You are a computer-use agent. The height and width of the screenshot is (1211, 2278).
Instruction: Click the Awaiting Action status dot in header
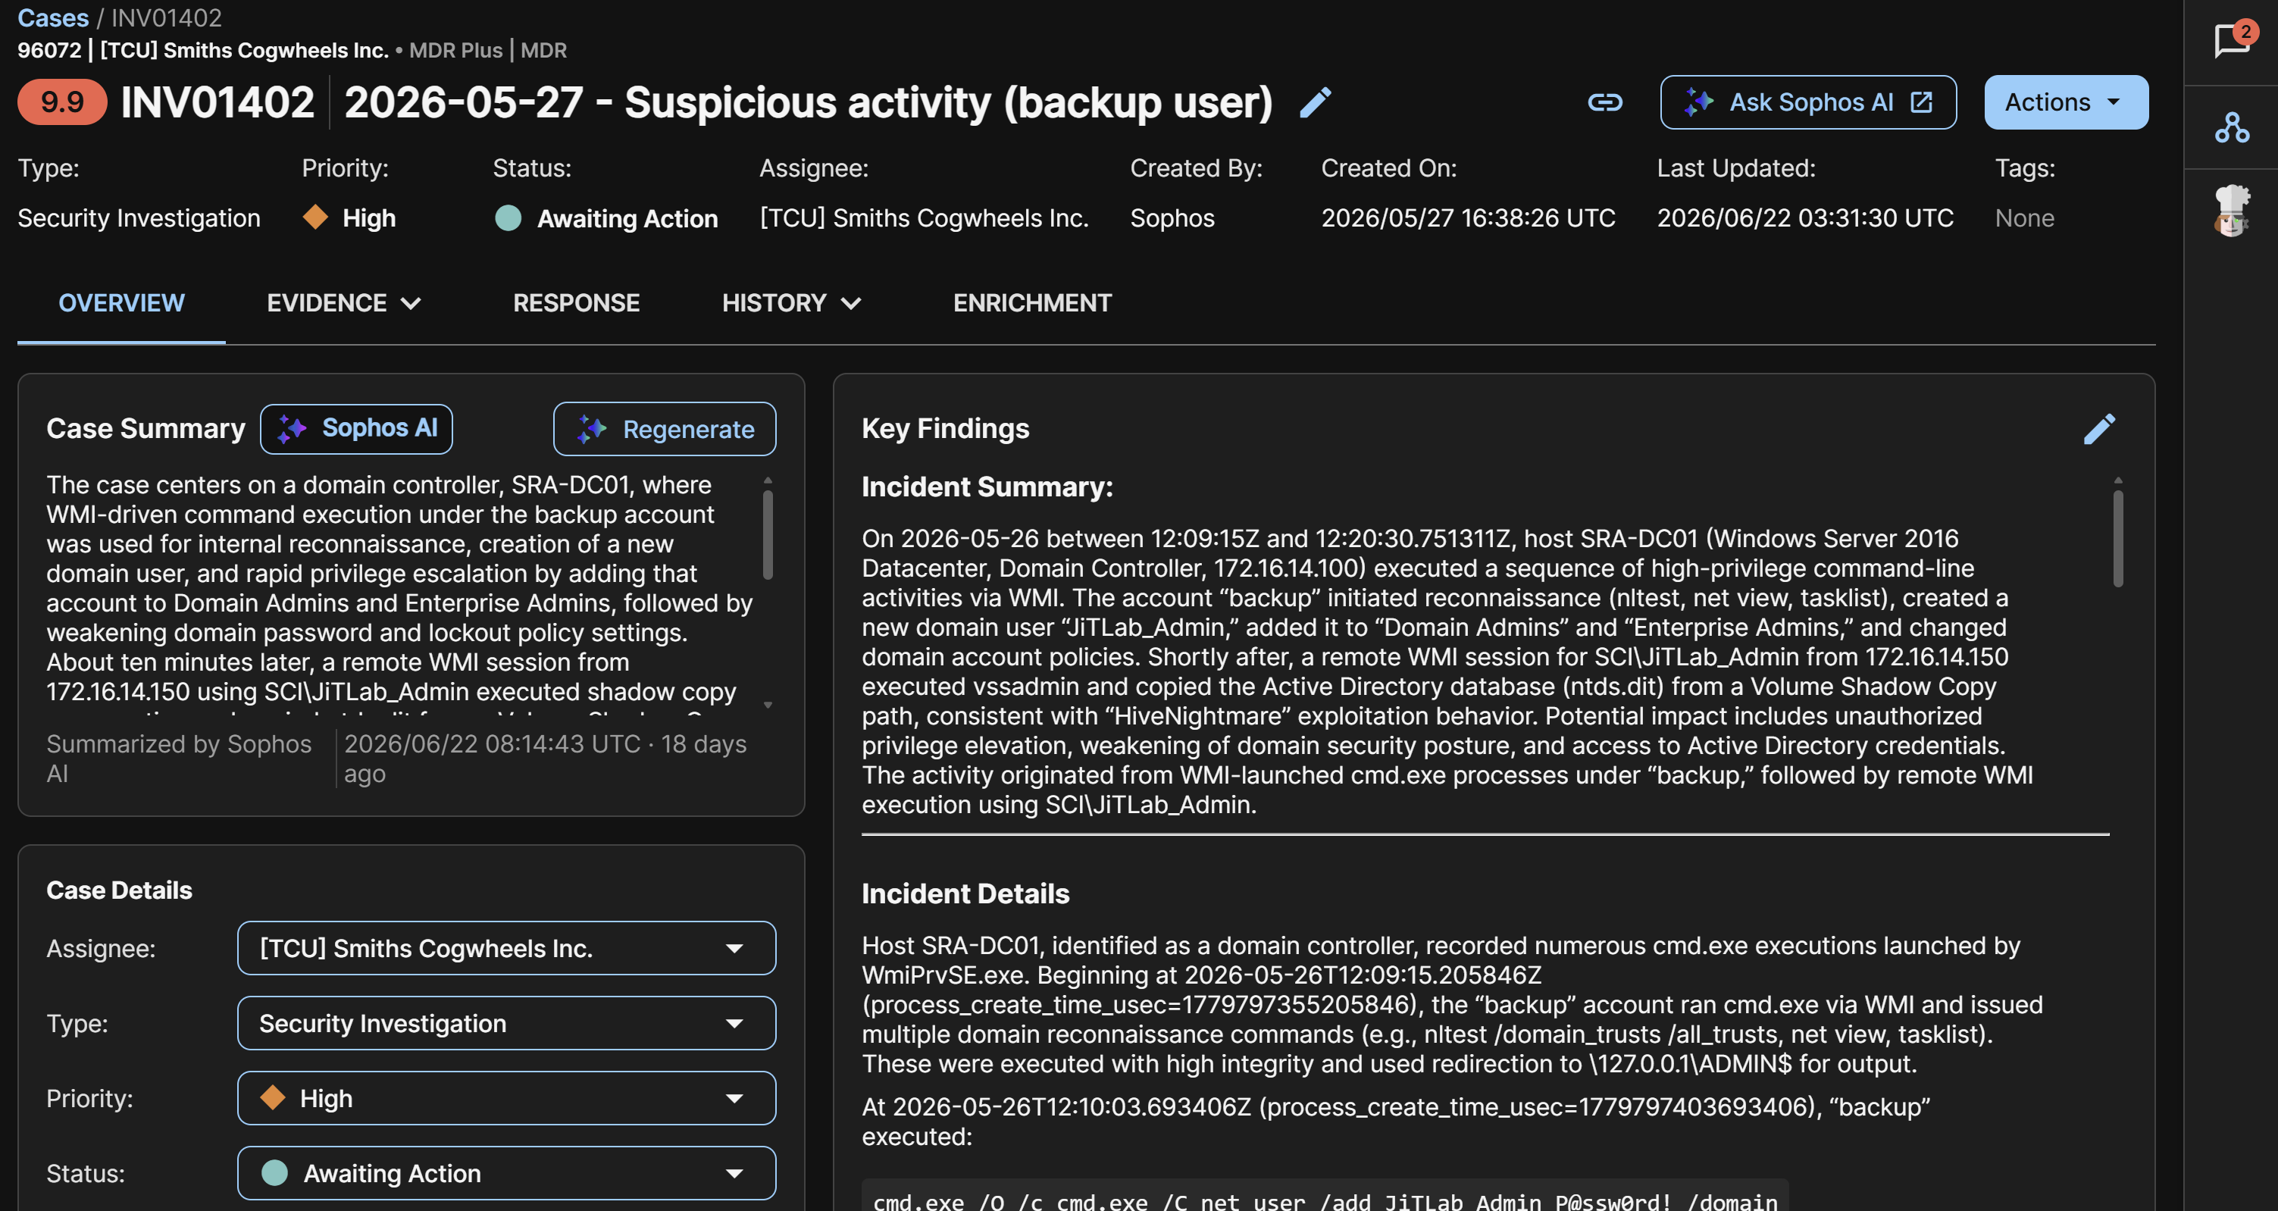click(x=508, y=217)
